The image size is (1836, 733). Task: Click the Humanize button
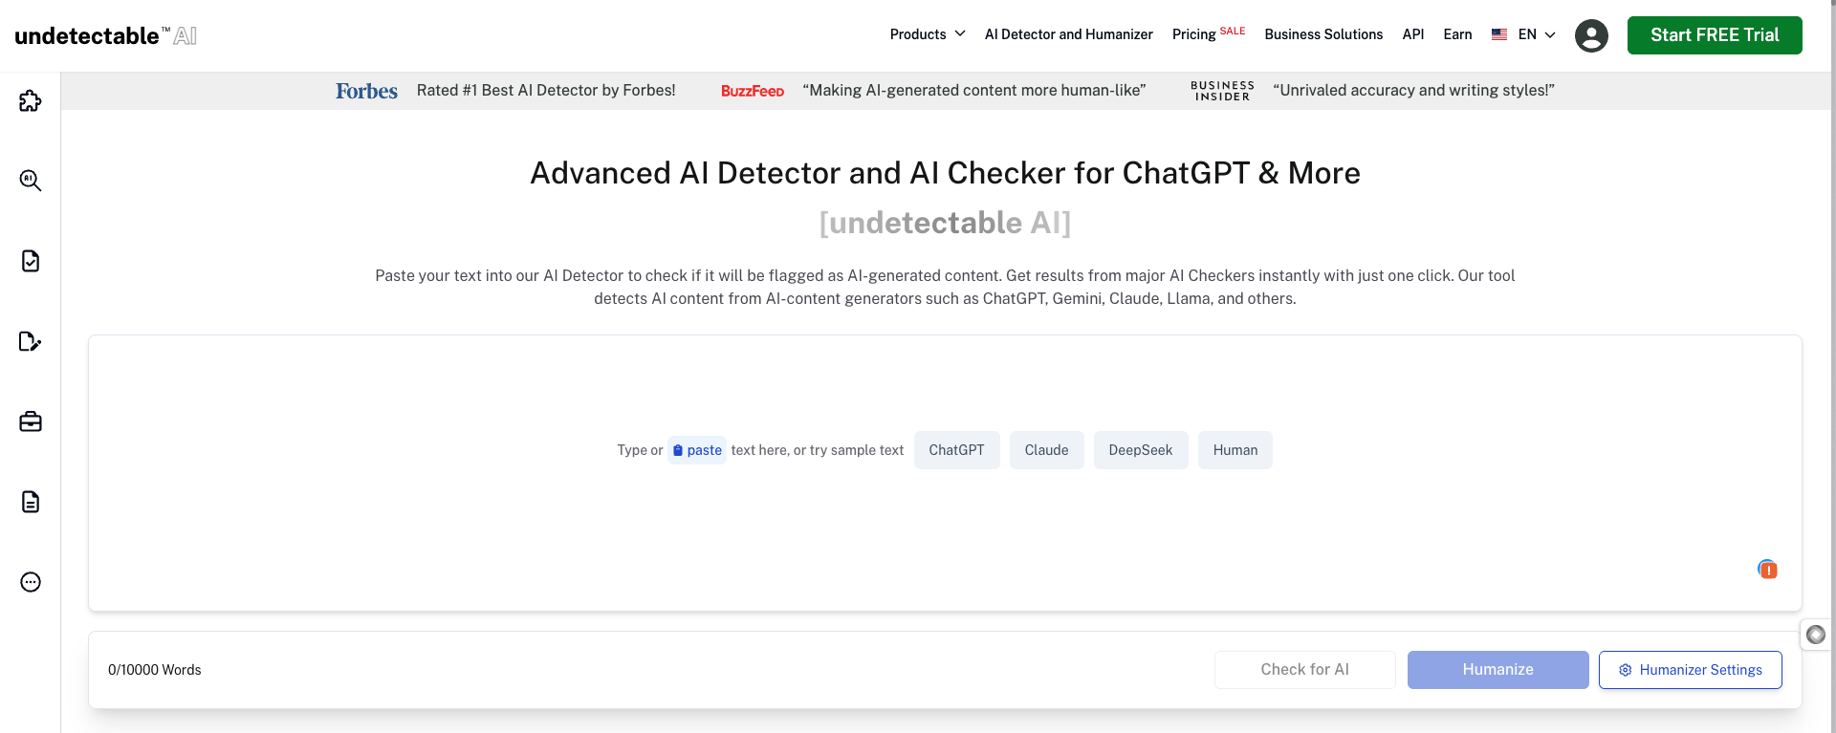(1497, 670)
